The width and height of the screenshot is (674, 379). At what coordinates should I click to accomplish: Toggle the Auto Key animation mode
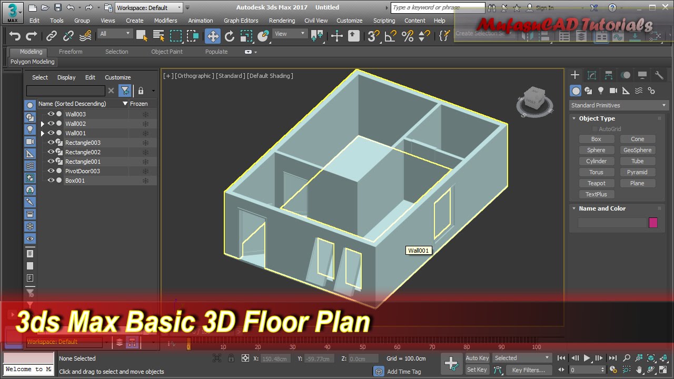click(477, 358)
